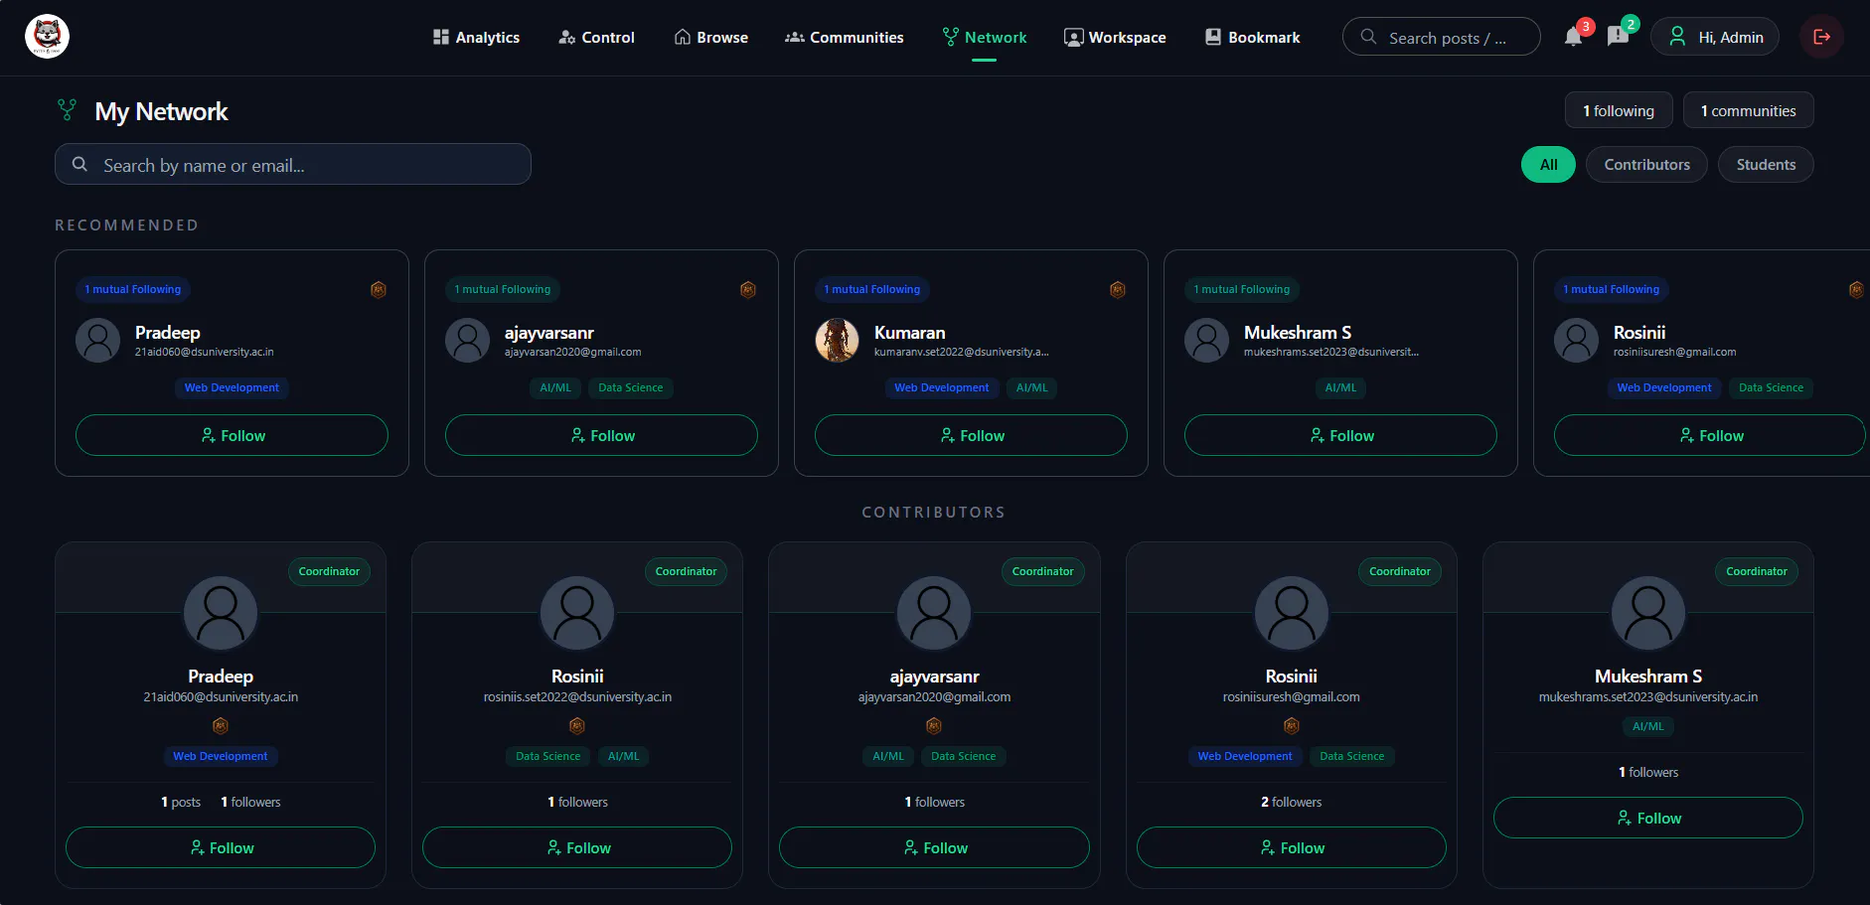1870x905 pixels.
Task: Click the Search by name or email field
Action: click(x=293, y=165)
